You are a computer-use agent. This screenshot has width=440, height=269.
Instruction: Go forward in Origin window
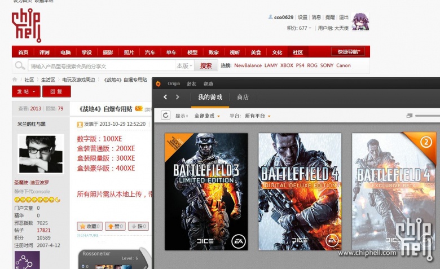point(177,97)
